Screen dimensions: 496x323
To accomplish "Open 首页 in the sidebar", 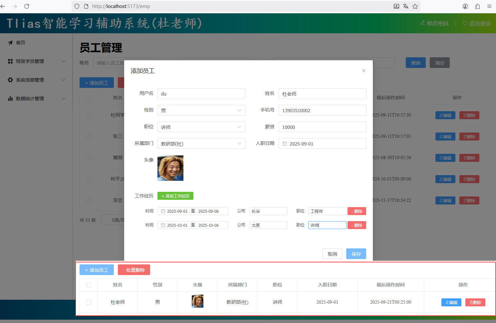I will pos(21,43).
